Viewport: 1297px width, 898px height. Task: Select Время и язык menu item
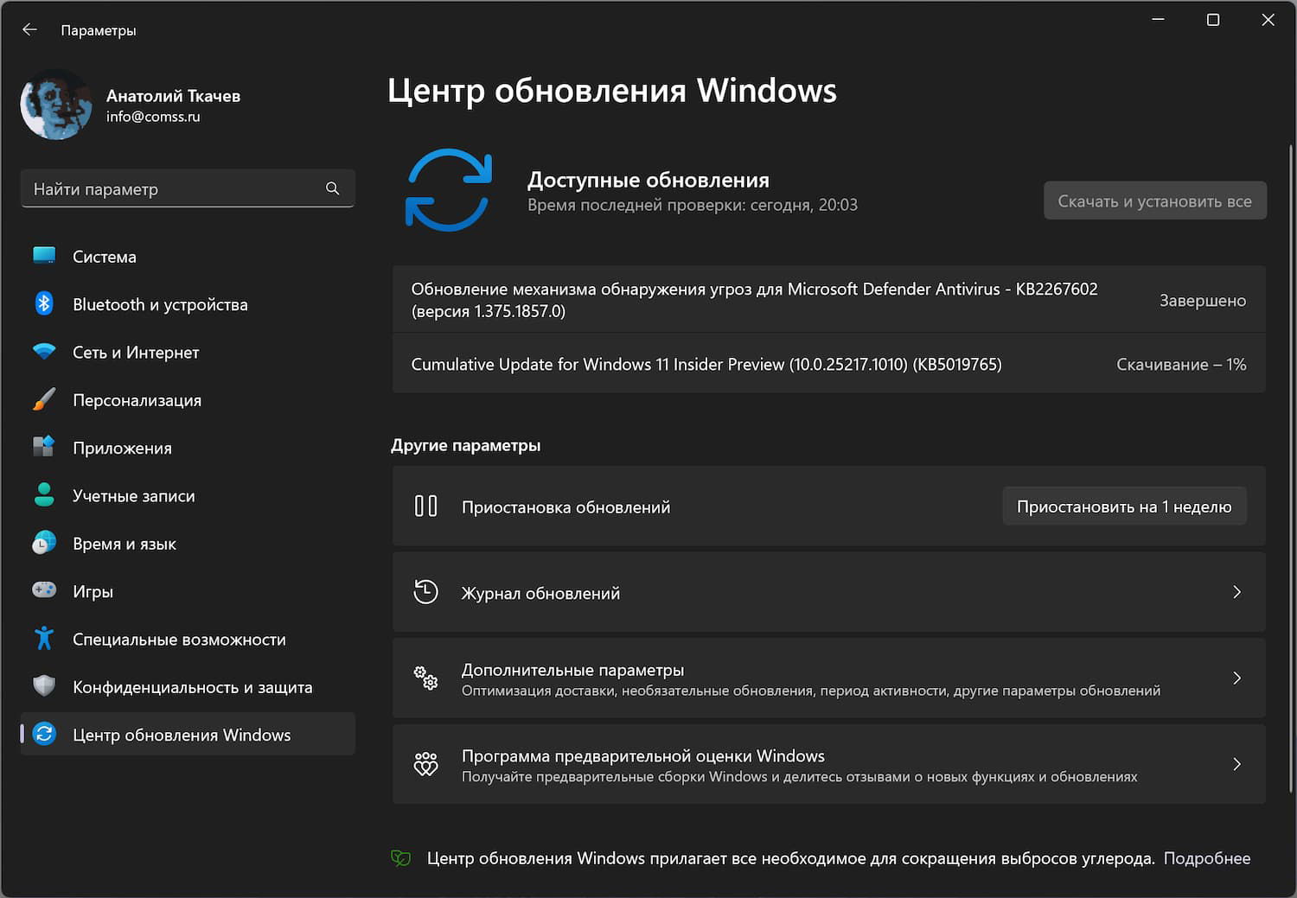click(x=125, y=544)
